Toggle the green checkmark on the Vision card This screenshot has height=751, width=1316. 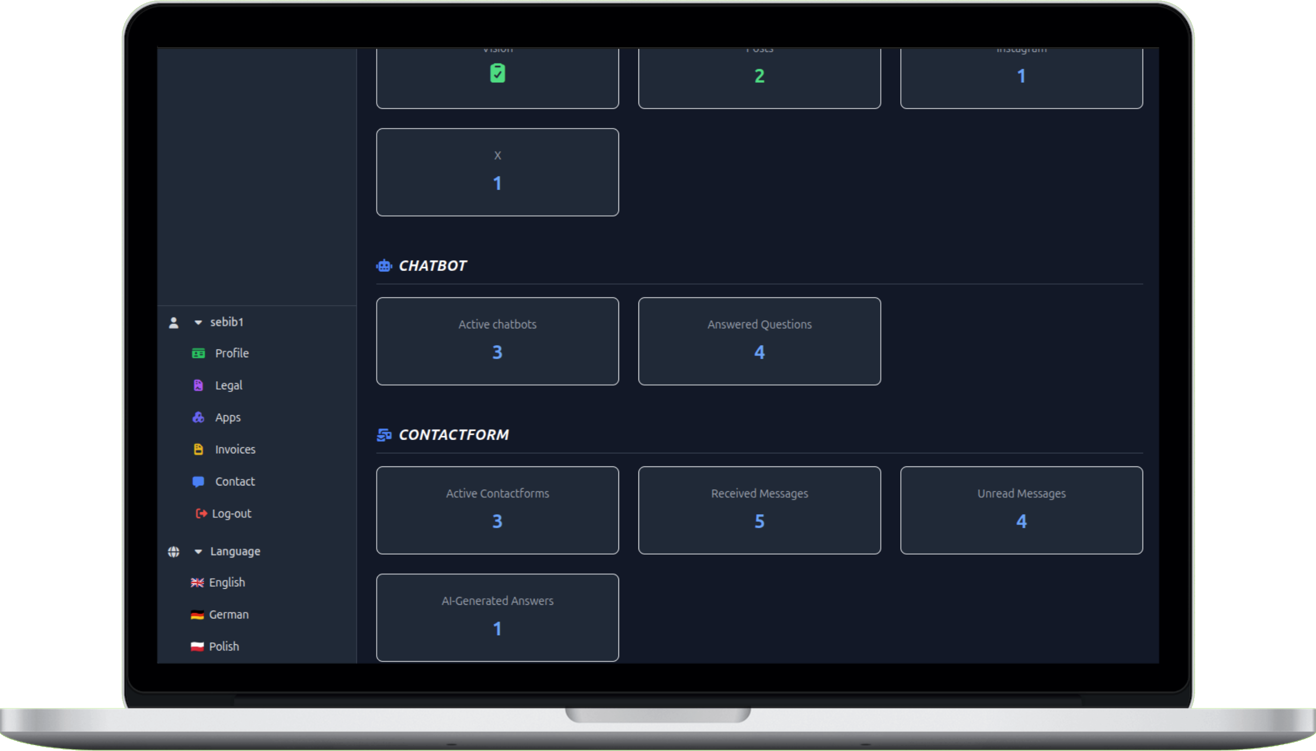(497, 74)
